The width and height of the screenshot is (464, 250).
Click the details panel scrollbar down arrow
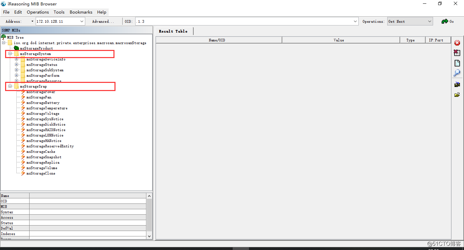pos(149,236)
